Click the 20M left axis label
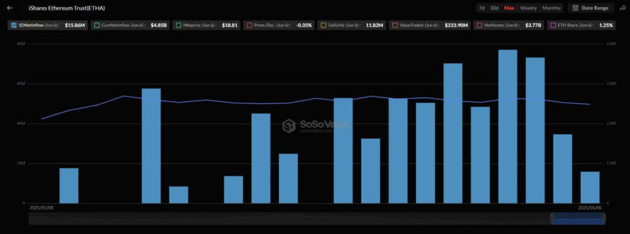This screenshot has height=234, width=630. tap(21, 163)
